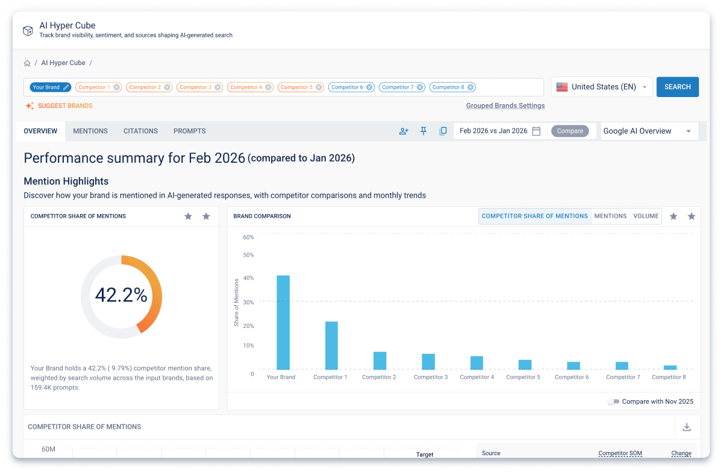Click the Source column header

(x=491, y=453)
